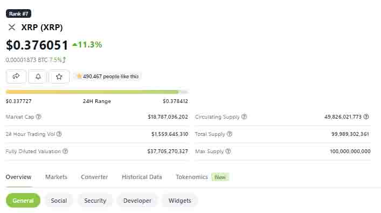
Task: Open the Market Cap info question mark
Action: [x=39, y=116]
